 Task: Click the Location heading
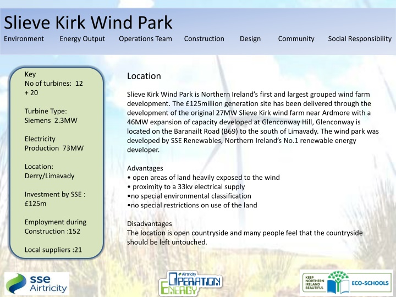click(144, 76)
